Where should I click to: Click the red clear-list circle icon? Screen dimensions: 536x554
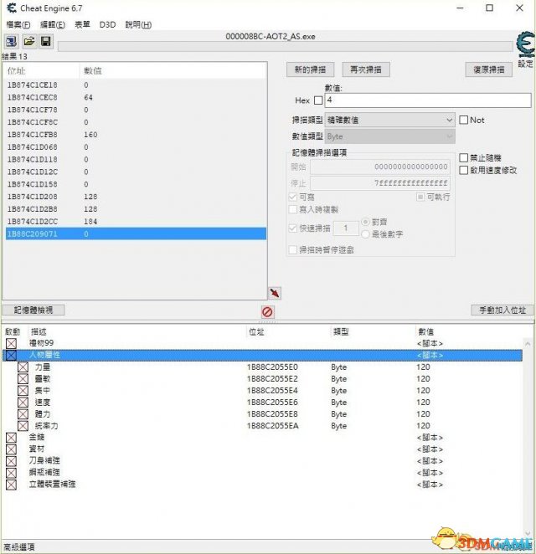click(267, 312)
